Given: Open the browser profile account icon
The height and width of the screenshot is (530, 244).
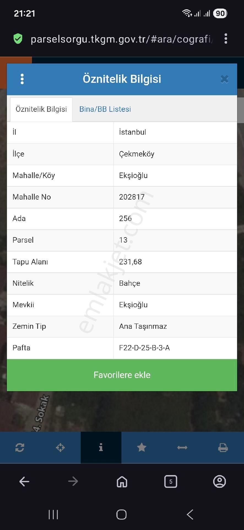Looking at the screenshot, I should (x=219, y=481).
